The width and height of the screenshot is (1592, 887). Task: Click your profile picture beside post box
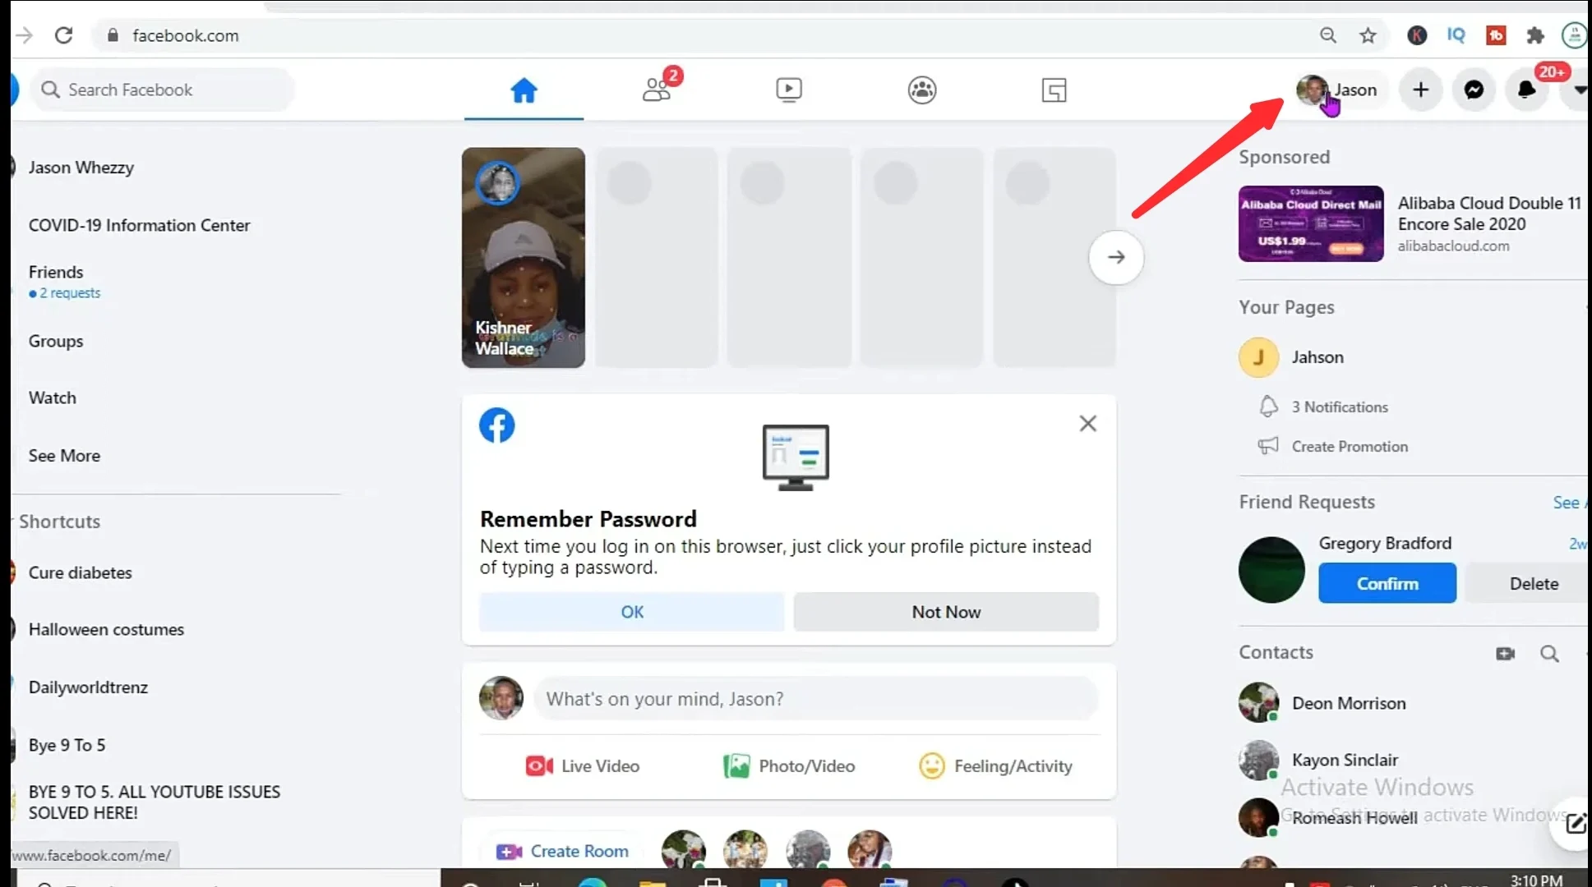501,699
